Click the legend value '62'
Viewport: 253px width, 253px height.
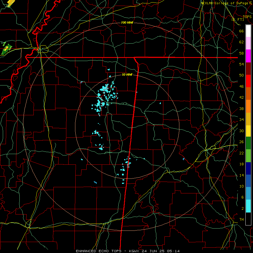pos(241,42)
